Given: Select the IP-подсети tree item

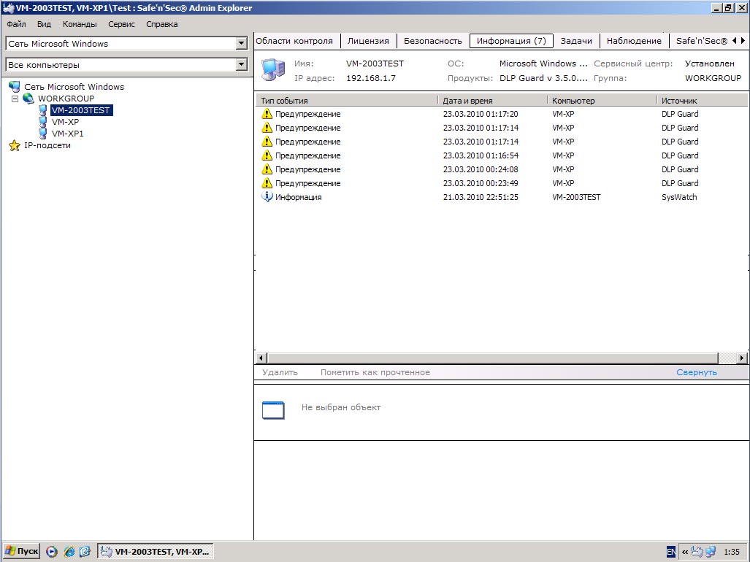Looking at the screenshot, I should click(x=47, y=145).
